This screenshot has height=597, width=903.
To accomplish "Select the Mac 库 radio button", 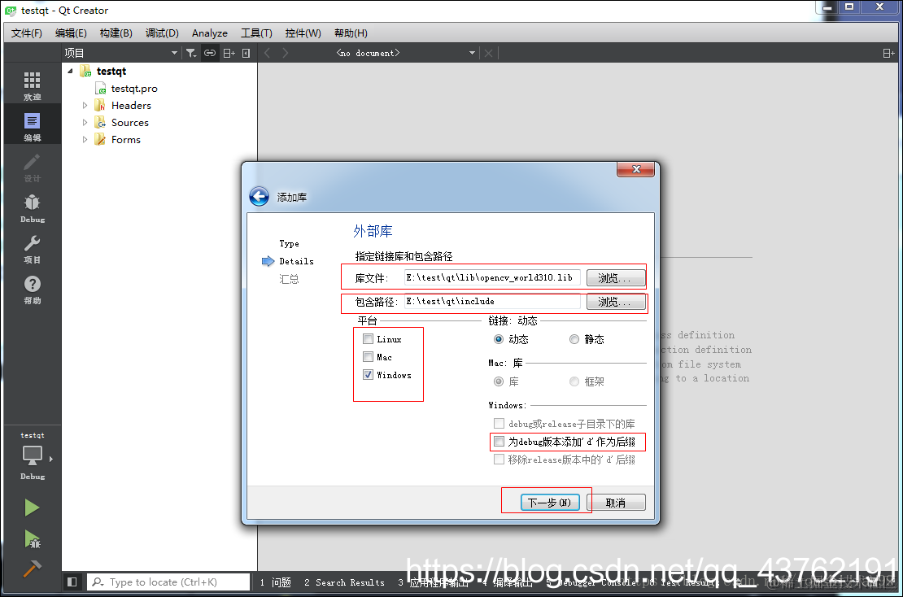I will pyautogui.click(x=499, y=381).
